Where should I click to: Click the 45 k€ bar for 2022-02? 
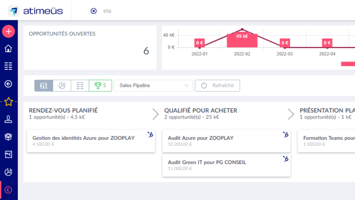[242, 40]
